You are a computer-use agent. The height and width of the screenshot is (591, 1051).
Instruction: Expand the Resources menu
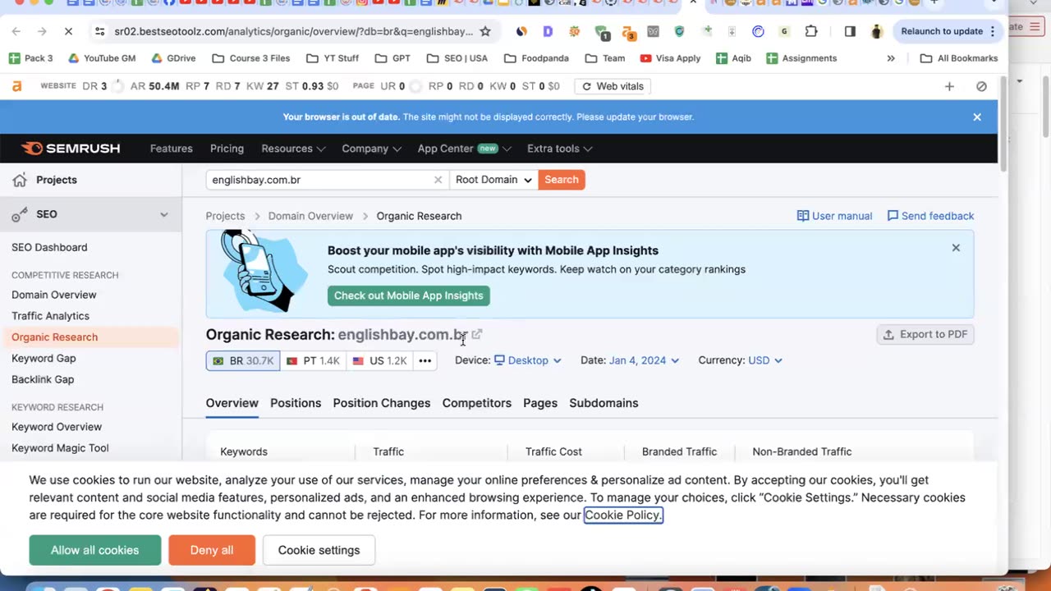(x=293, y=149)
